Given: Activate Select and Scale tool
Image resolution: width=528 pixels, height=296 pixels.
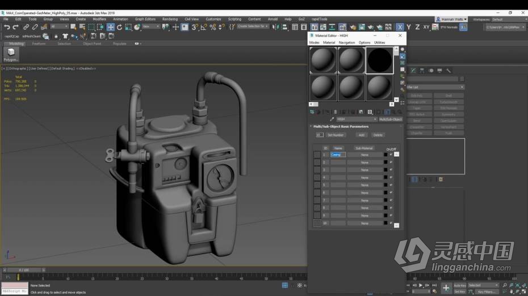Looking at the screenshot, I should coord(128,27).
